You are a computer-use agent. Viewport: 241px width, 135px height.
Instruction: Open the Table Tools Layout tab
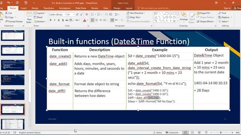click(129, 8)
